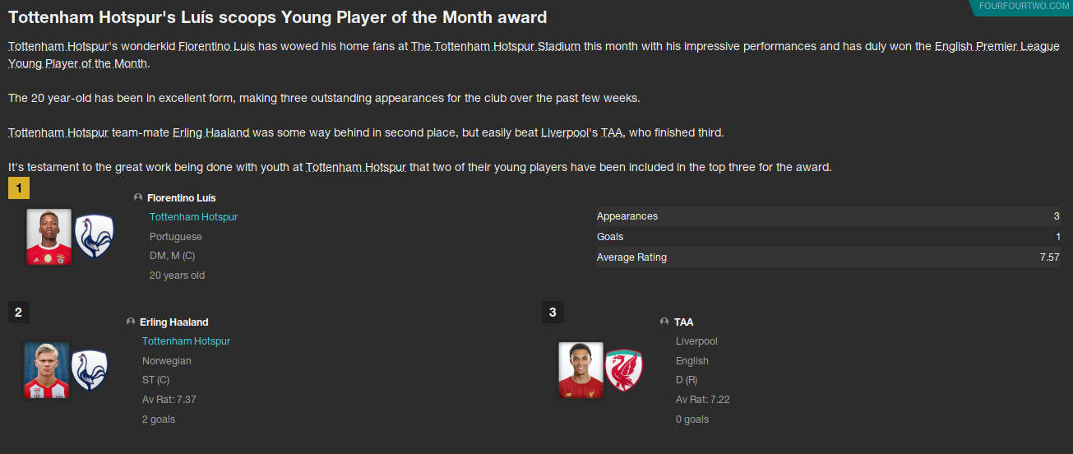
Task: Click the number 3 rank badge
Action: pos(553,313)
